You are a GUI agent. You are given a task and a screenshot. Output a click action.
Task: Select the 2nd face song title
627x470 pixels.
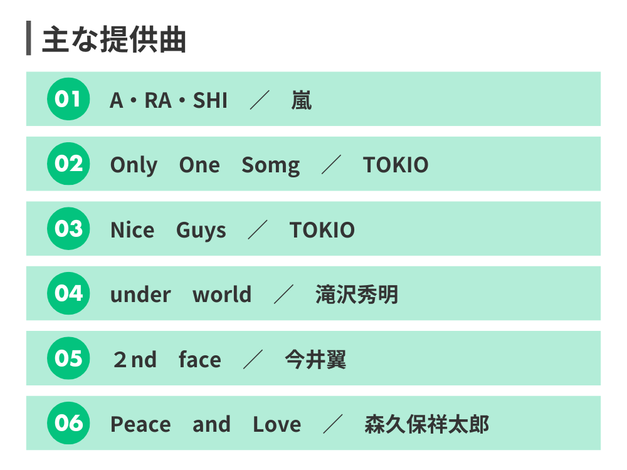pos(167,359)
